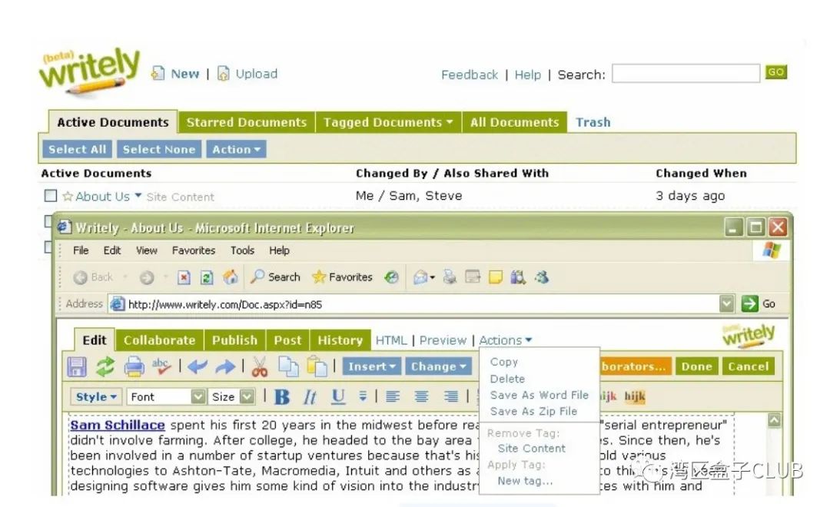Apply Bold formatting
The height and width of the screenshot is (507, 830).
click(x=282, y=396)
